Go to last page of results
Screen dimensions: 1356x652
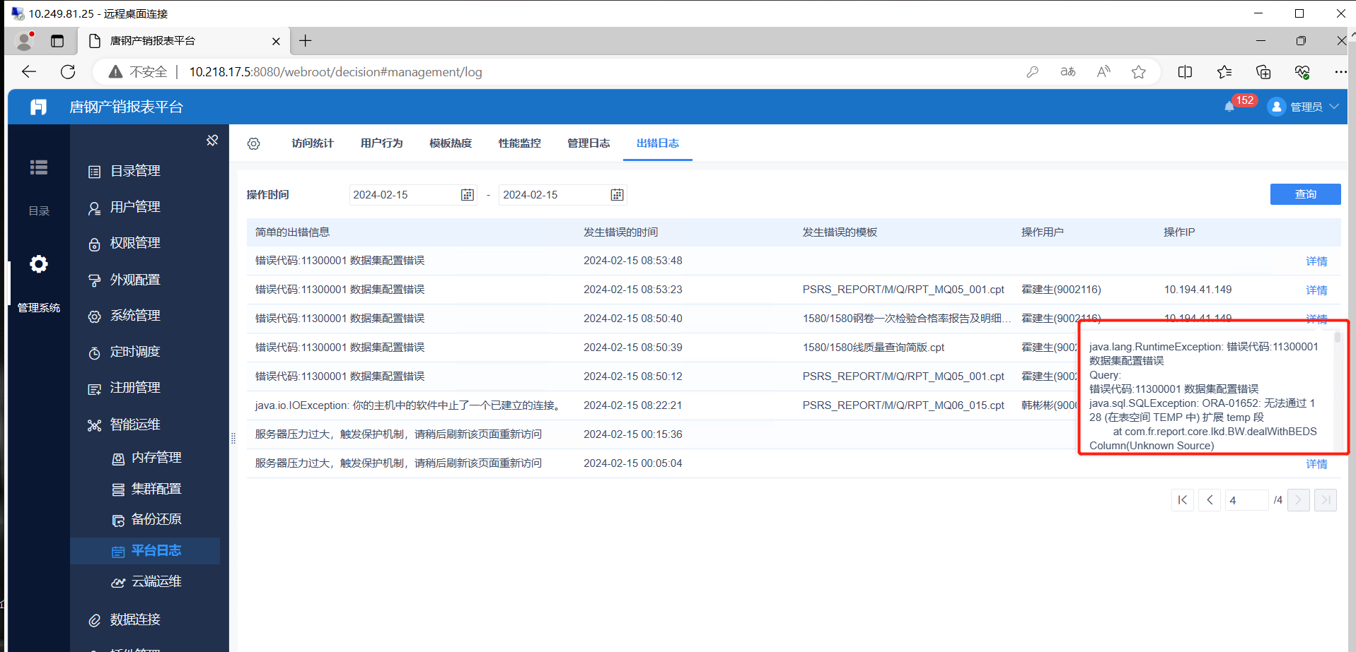pyautogui.click(x=1326, y=500)
